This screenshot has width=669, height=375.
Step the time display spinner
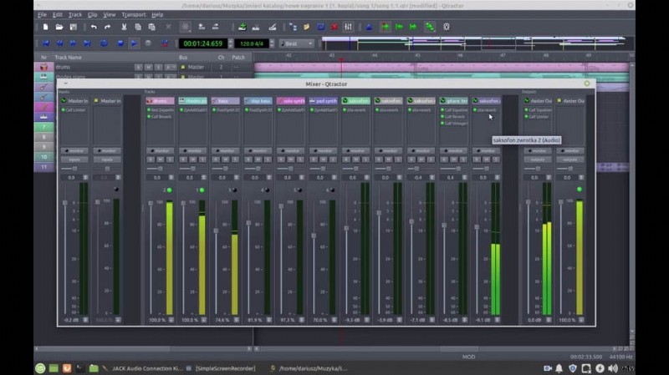click(x=231, y=43)
